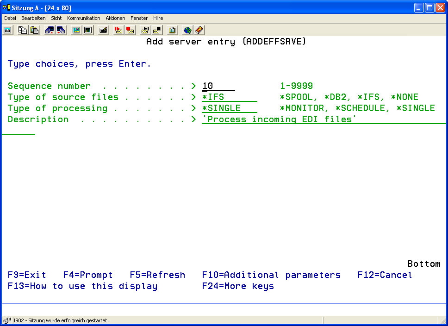448x326 pixels.
Task: Open the Kommunikation menu
Action: coord(83,18)
